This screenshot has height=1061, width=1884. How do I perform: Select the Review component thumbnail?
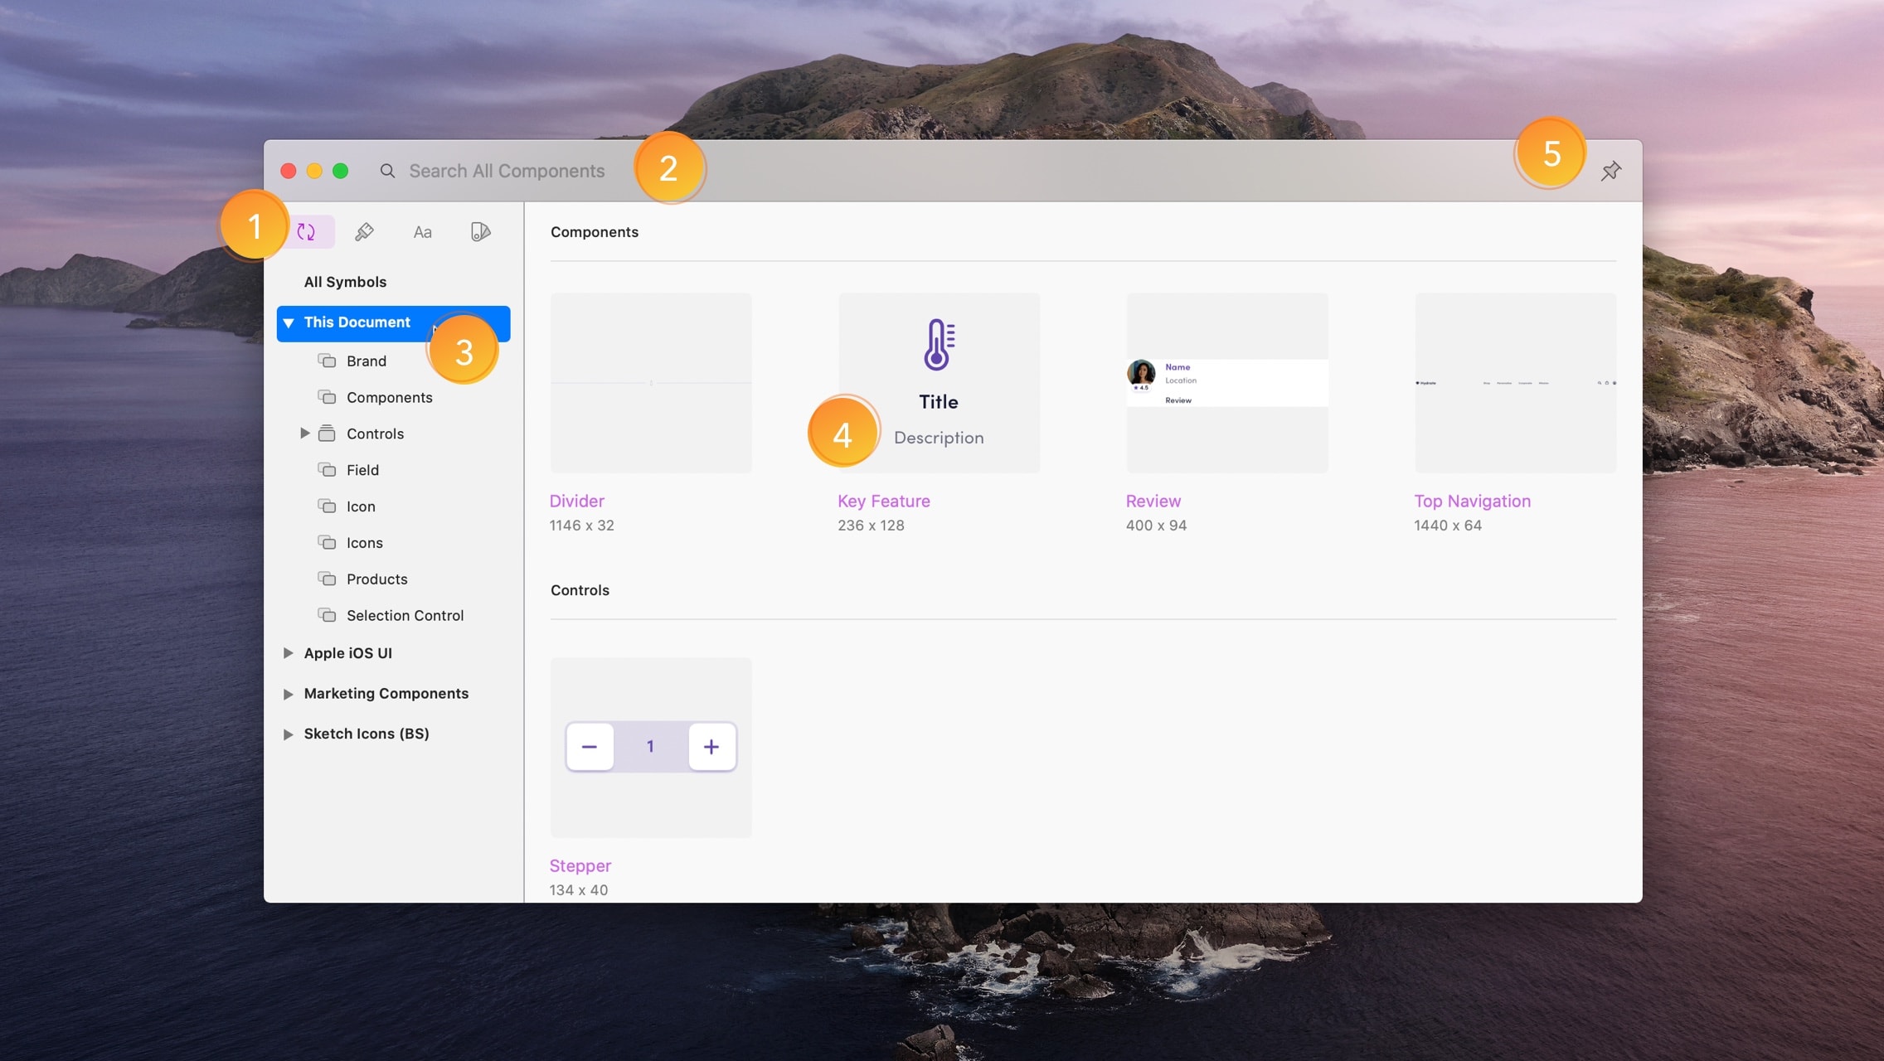click(1226, 383)
